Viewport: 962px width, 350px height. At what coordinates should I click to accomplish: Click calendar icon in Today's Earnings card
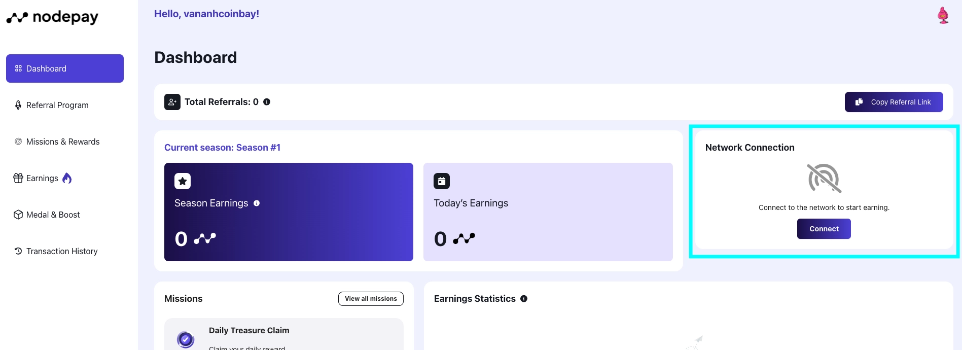[442, 181]
